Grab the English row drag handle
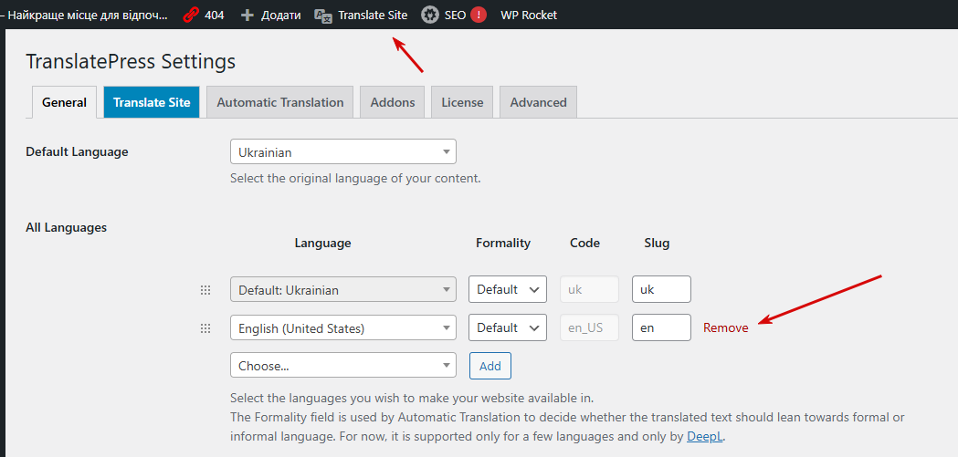The height and width of the screenshot is (457, 958). point(205,327)
